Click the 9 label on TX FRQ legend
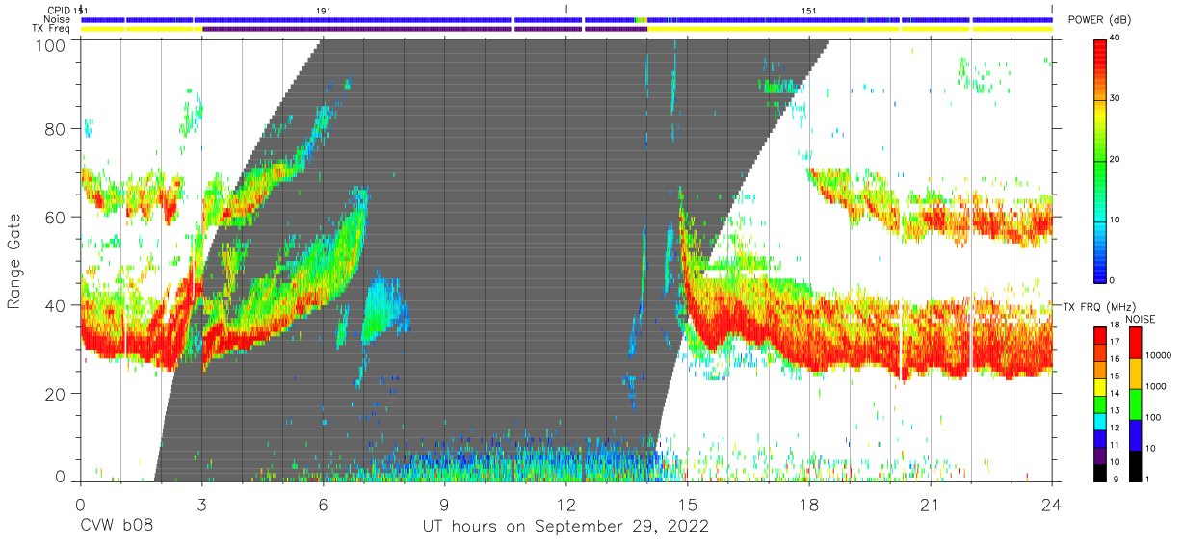 click(x=1116, y=479)
